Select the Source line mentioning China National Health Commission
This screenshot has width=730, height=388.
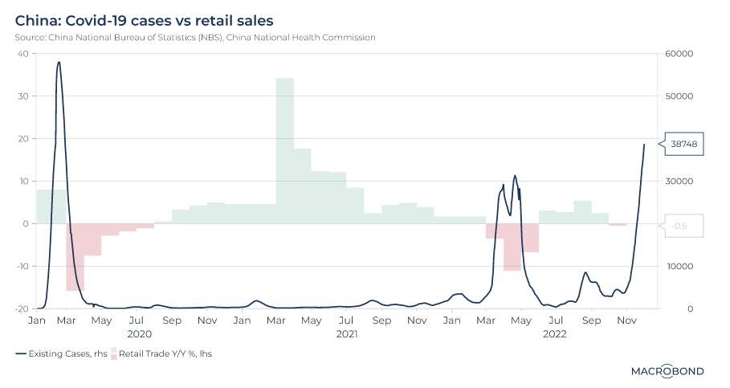pos(195,37)
